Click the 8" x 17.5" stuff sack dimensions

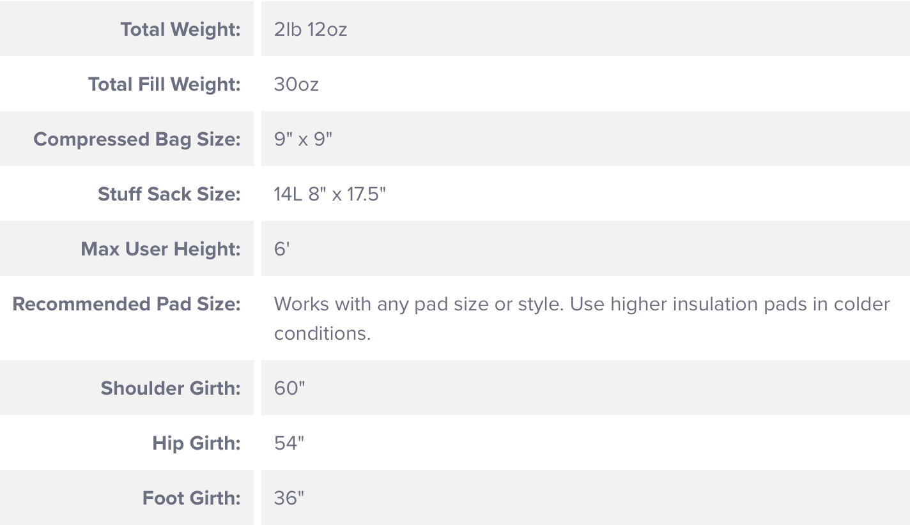[x=347, y=194]
